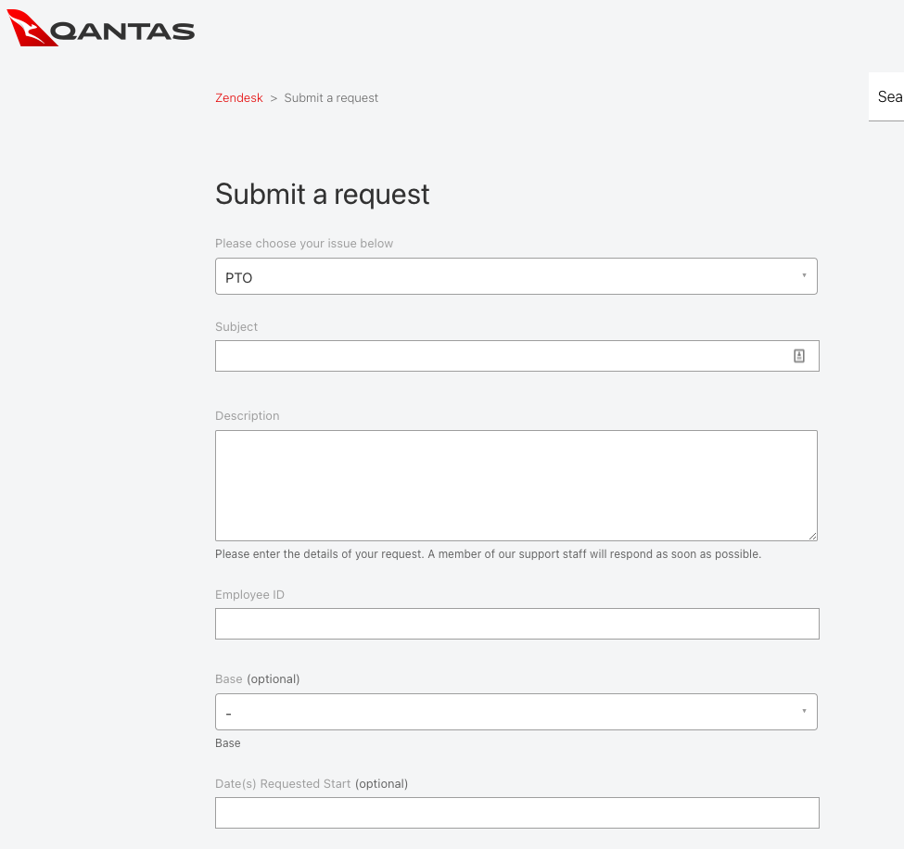Open the Base dropdown showing "-"

[516, 711]
